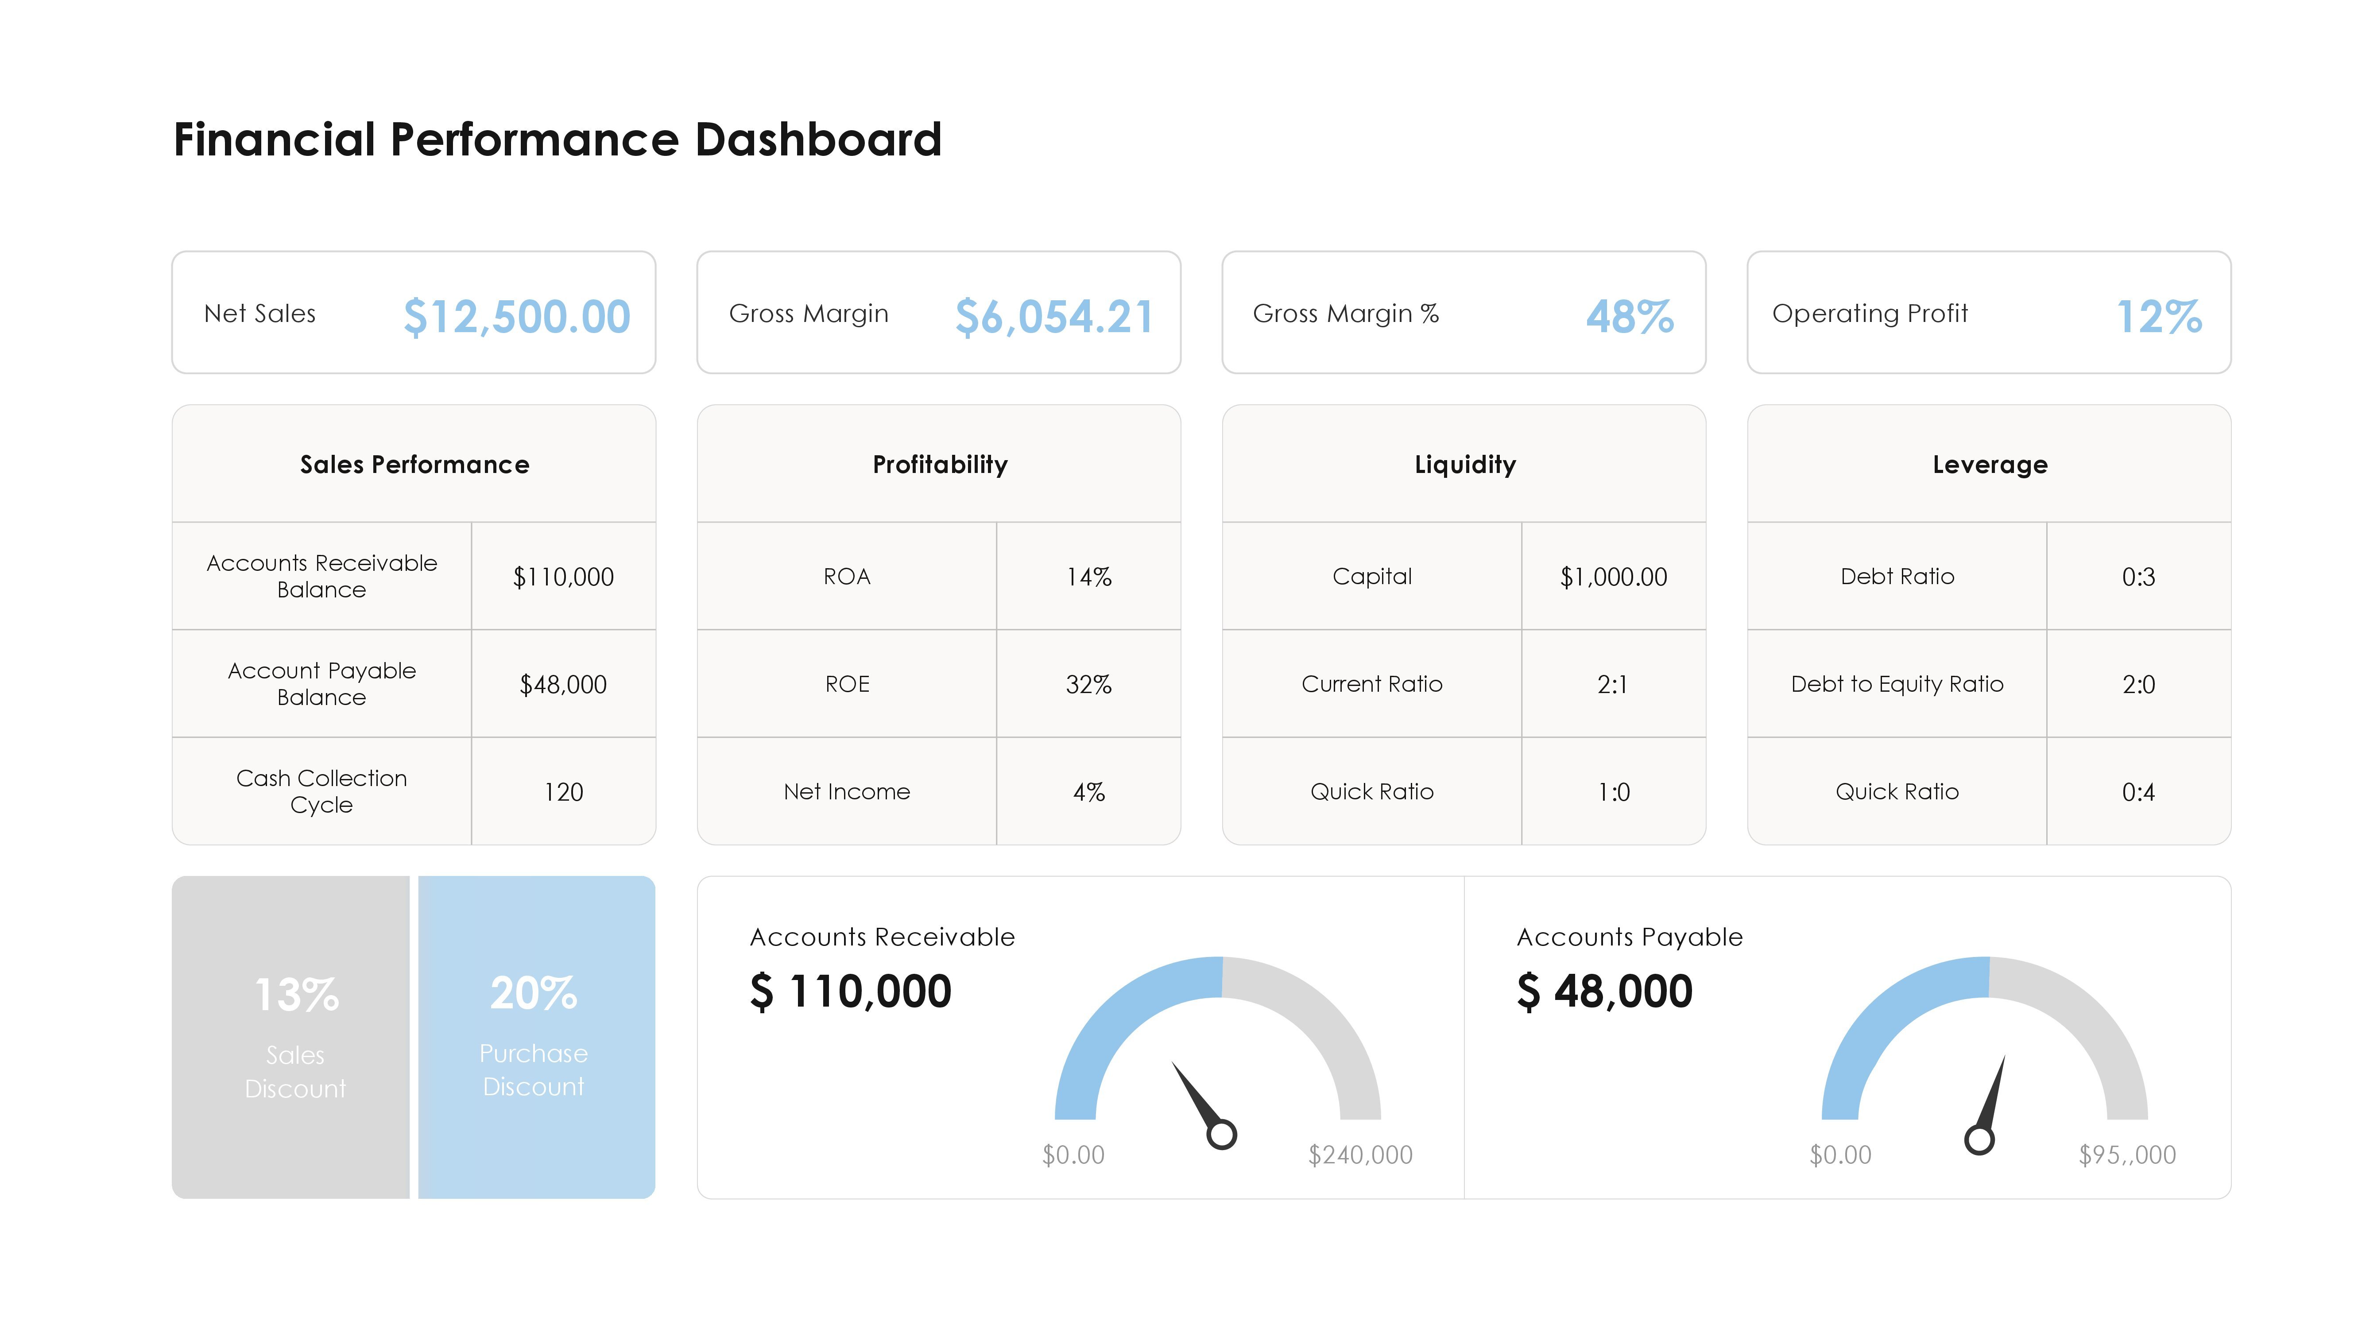Select the 48% Gross Margin value
The image size is (2362, 1329).
point(1630,317)
